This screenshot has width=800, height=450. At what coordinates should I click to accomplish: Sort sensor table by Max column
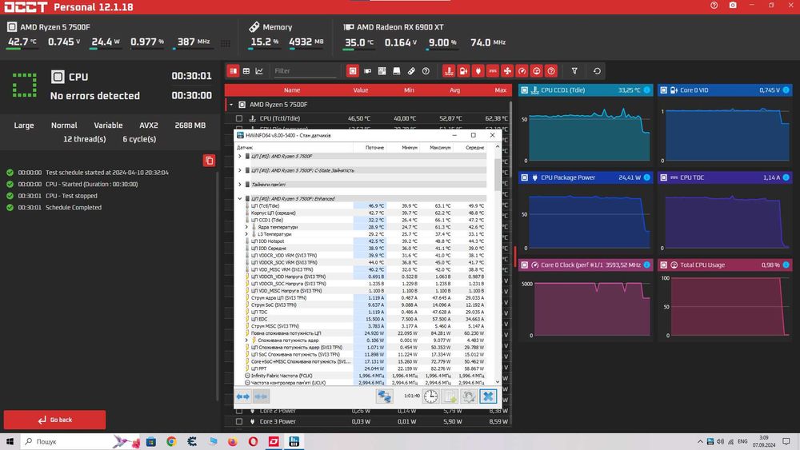tap(501, 90)
